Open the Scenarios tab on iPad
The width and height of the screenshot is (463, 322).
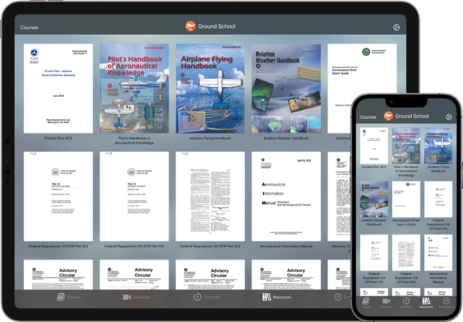137,297
